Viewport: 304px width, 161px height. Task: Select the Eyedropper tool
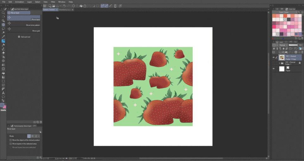coord(3,37)
